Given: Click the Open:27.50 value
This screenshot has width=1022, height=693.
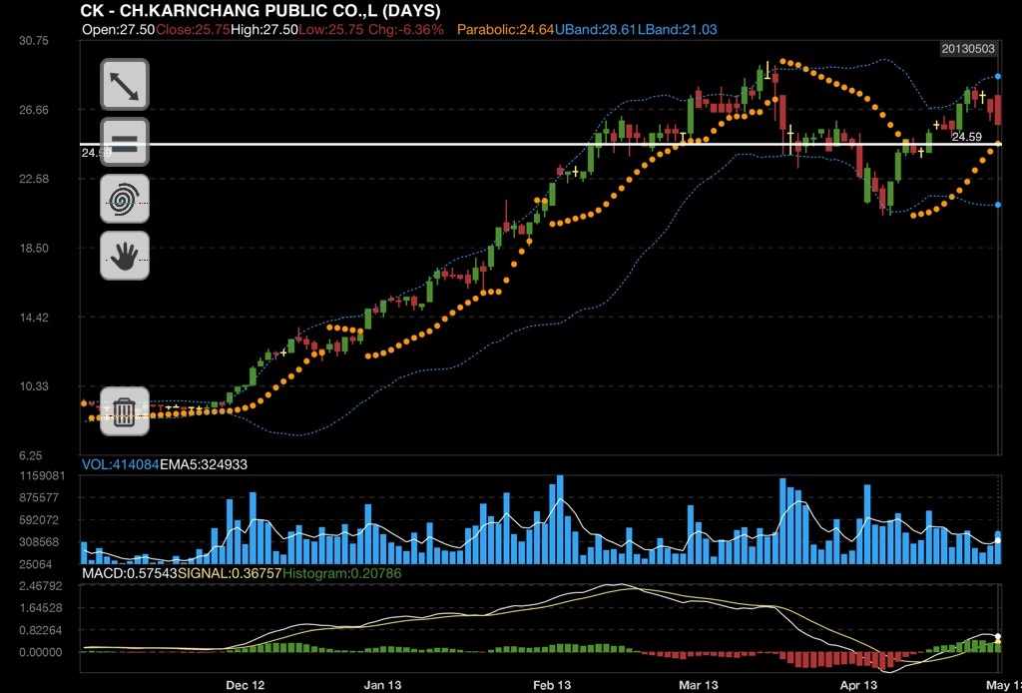Looking at the screenshot, I should (x=119, y=29).
